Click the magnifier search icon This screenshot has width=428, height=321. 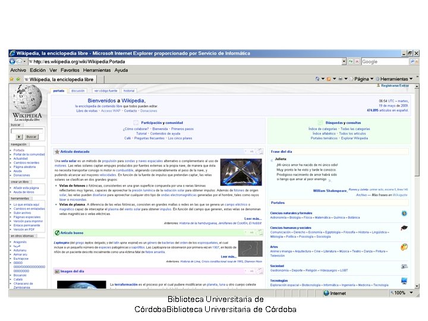click(413, 62)
